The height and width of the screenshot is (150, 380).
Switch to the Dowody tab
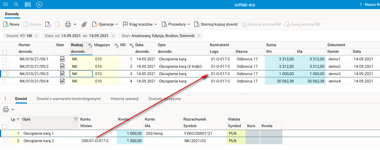click(x=12, y=14)
